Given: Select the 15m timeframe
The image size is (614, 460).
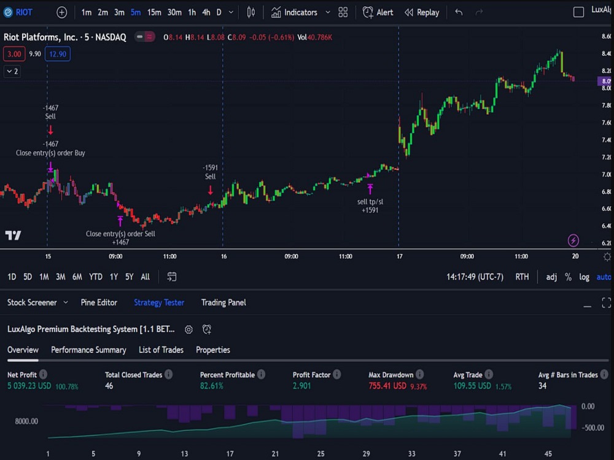Looking at the screenshot, I should coord(154,12).
